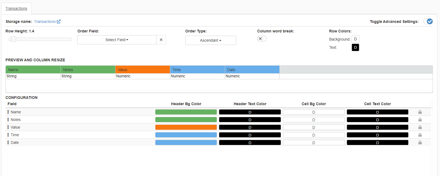Select the Value column header in the preview

(142, 70)
